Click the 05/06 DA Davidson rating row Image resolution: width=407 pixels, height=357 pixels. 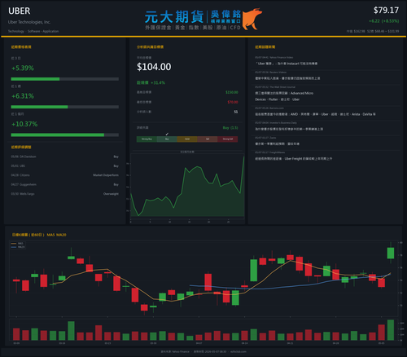tap(65, 156)
